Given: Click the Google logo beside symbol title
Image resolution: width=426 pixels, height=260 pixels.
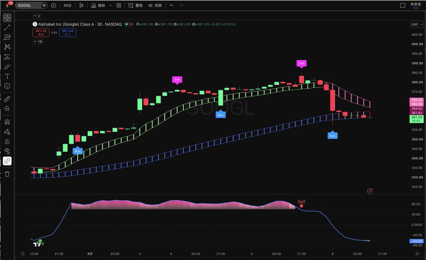Looking at the screenshot, I should [35, 24].
